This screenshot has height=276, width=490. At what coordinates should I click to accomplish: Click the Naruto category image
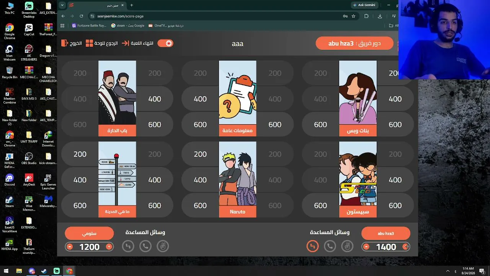tap(237, 174)
